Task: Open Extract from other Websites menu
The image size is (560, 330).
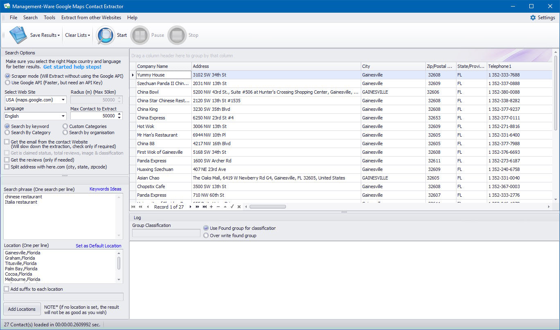Action: click(91, 18)
